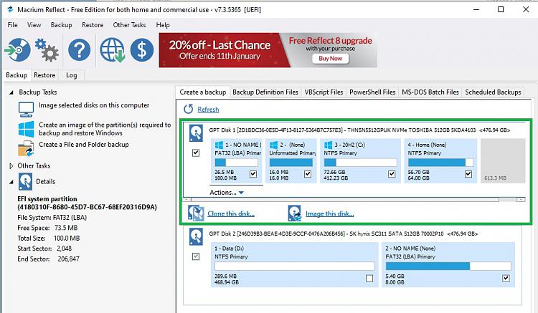Click the left arrow of Disk 1 scrollbar
This screenshot has width=538, height=313.
[x=187, y=199]
